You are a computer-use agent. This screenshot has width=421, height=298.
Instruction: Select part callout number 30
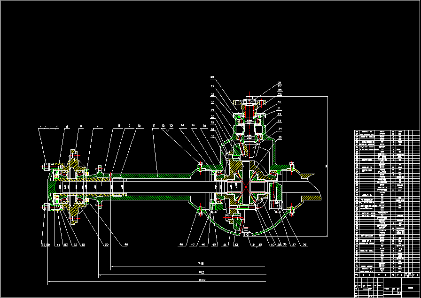279,102
